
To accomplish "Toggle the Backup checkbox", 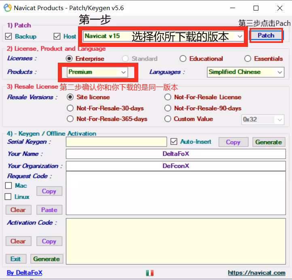I will [x=8, y=36].
